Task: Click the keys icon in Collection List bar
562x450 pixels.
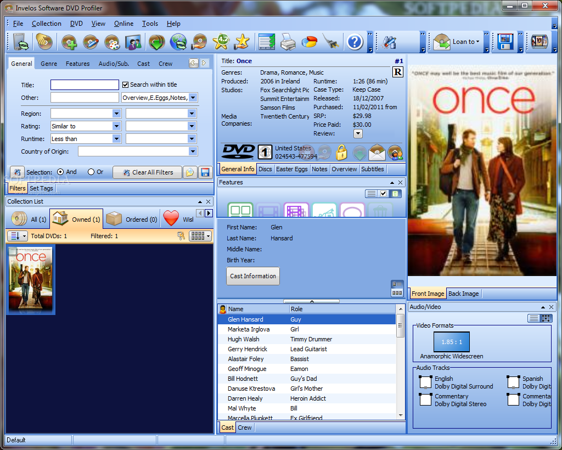Action: point(181,236)
